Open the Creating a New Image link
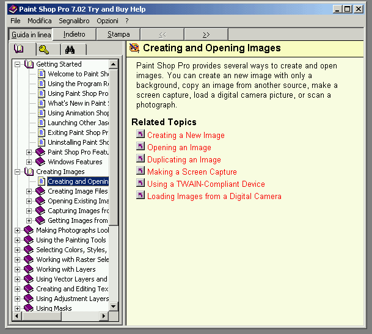Viewport: 372px width, 334px height. pos(186,135)
